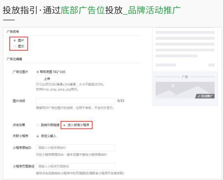Click the grey article placeholder lines in preview
This screenshot has width=223, height=180.
[185, 44]
